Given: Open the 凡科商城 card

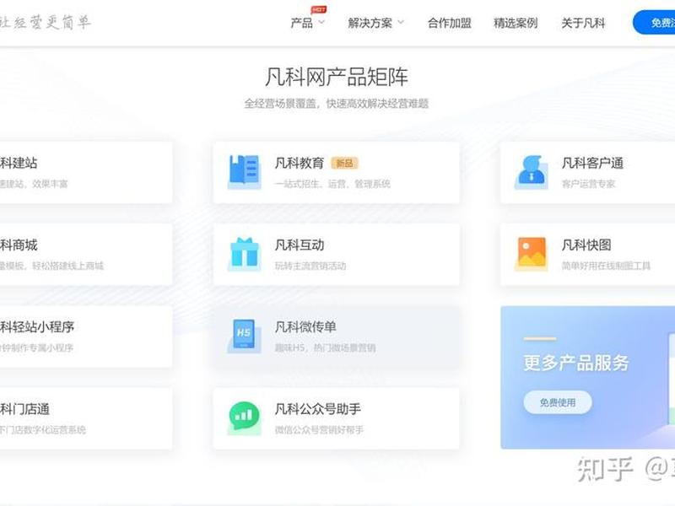Looking at the screenshot, I should click(86, 255).
